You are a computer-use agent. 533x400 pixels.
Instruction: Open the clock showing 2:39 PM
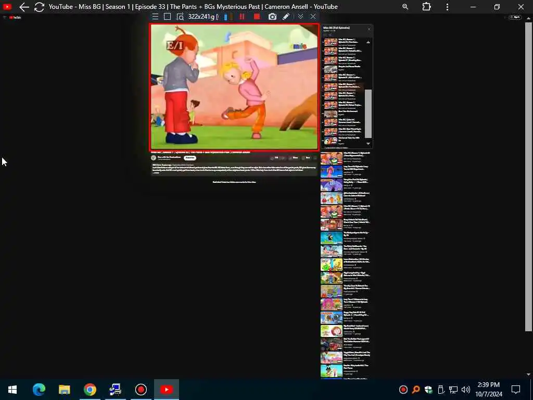pos(488,390)
